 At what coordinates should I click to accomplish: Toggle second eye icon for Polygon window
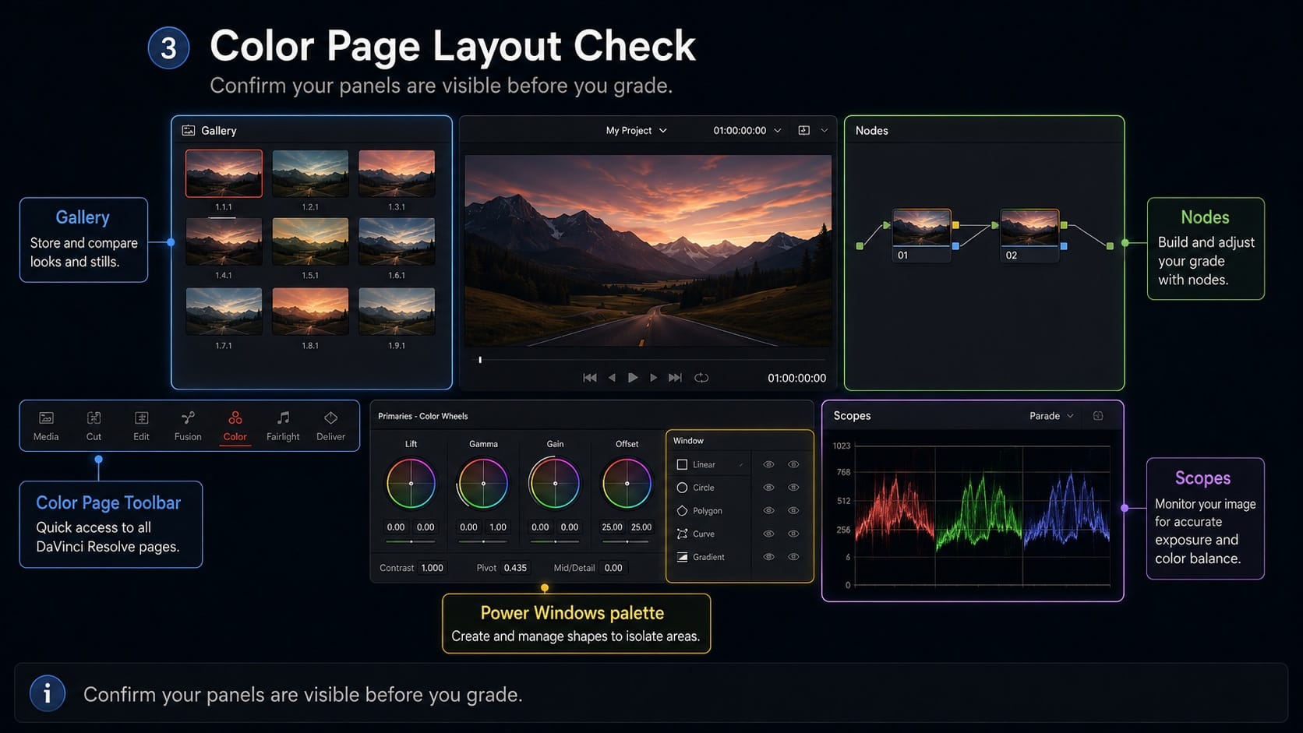pos(793,511)
